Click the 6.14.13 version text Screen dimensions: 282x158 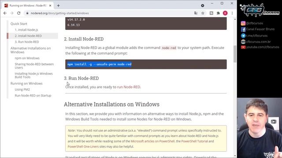(x=74, y=25)
